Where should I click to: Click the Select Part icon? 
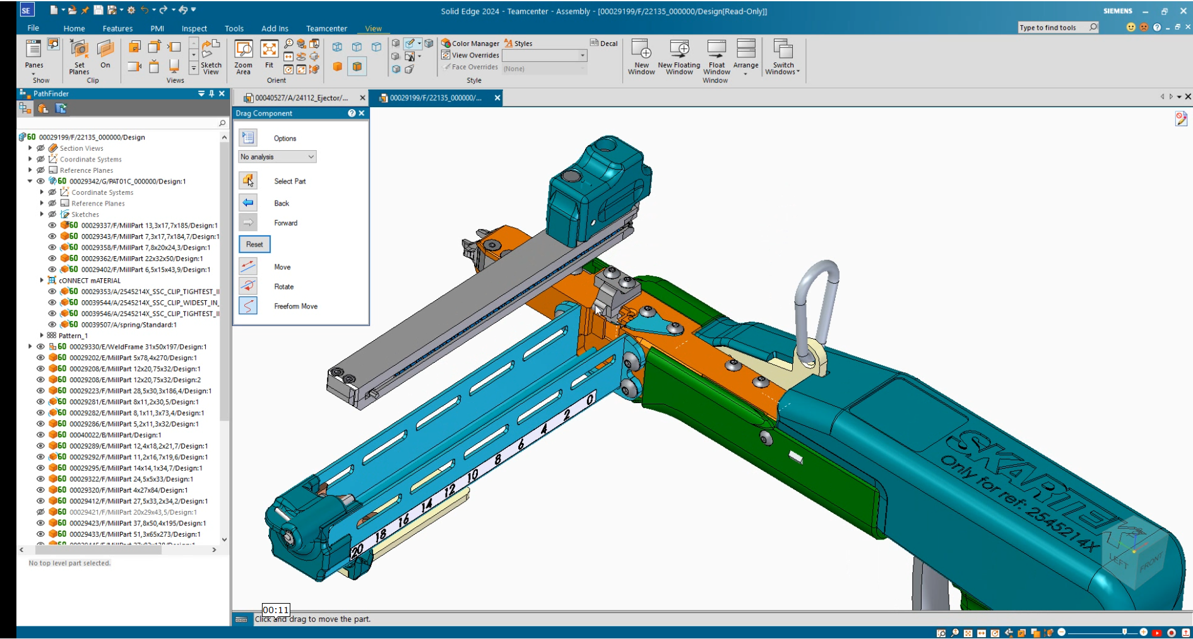248,181
